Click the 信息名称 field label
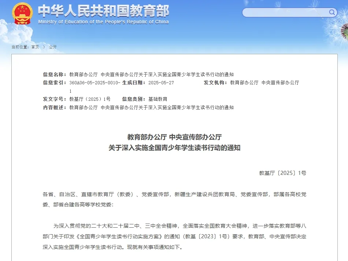The image size is (348, 261). coord(55,74)
